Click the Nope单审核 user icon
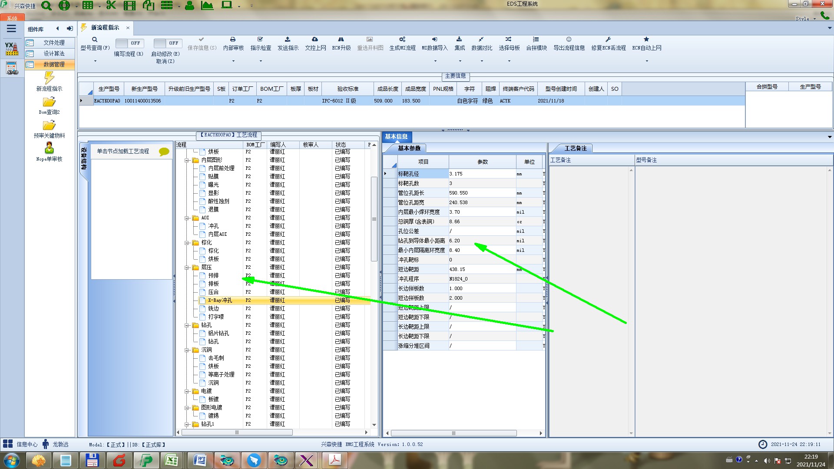Screen dimensions: 834x469 (x=49, y=148)
